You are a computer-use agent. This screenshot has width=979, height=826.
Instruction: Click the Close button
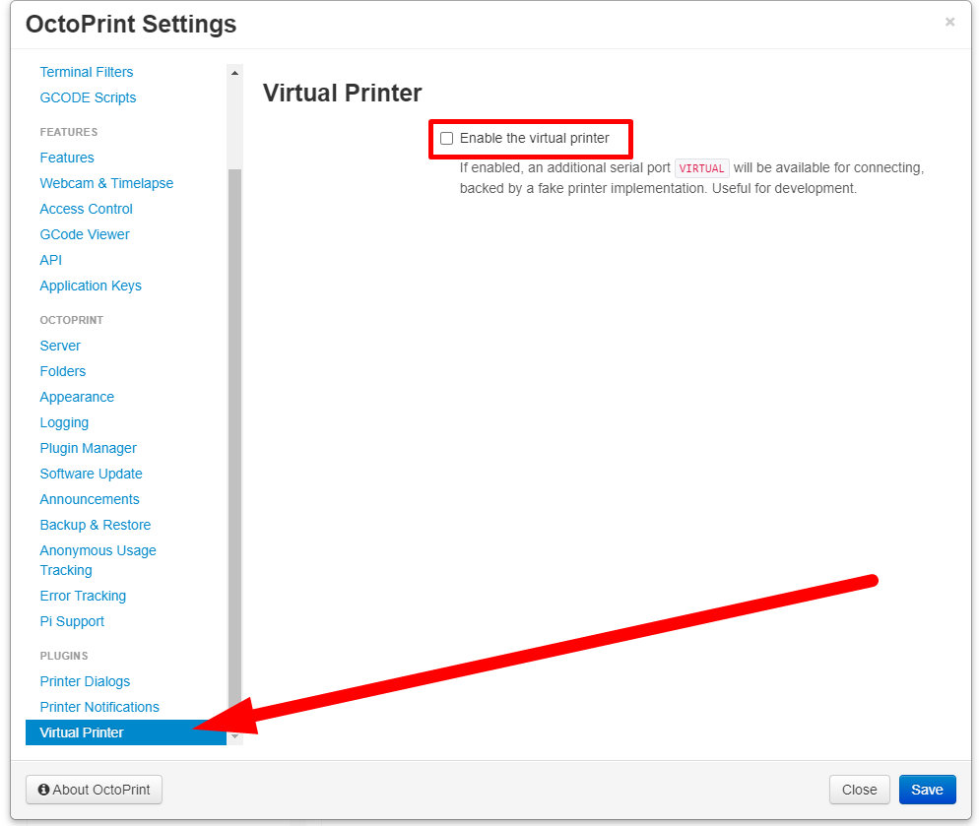click(859, 790)
